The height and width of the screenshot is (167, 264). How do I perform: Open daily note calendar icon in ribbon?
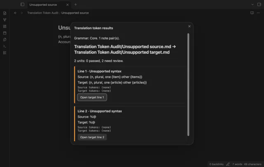5,33
